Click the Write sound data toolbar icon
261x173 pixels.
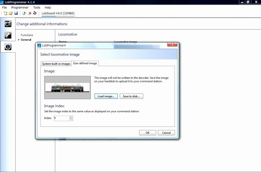[35, 13]
